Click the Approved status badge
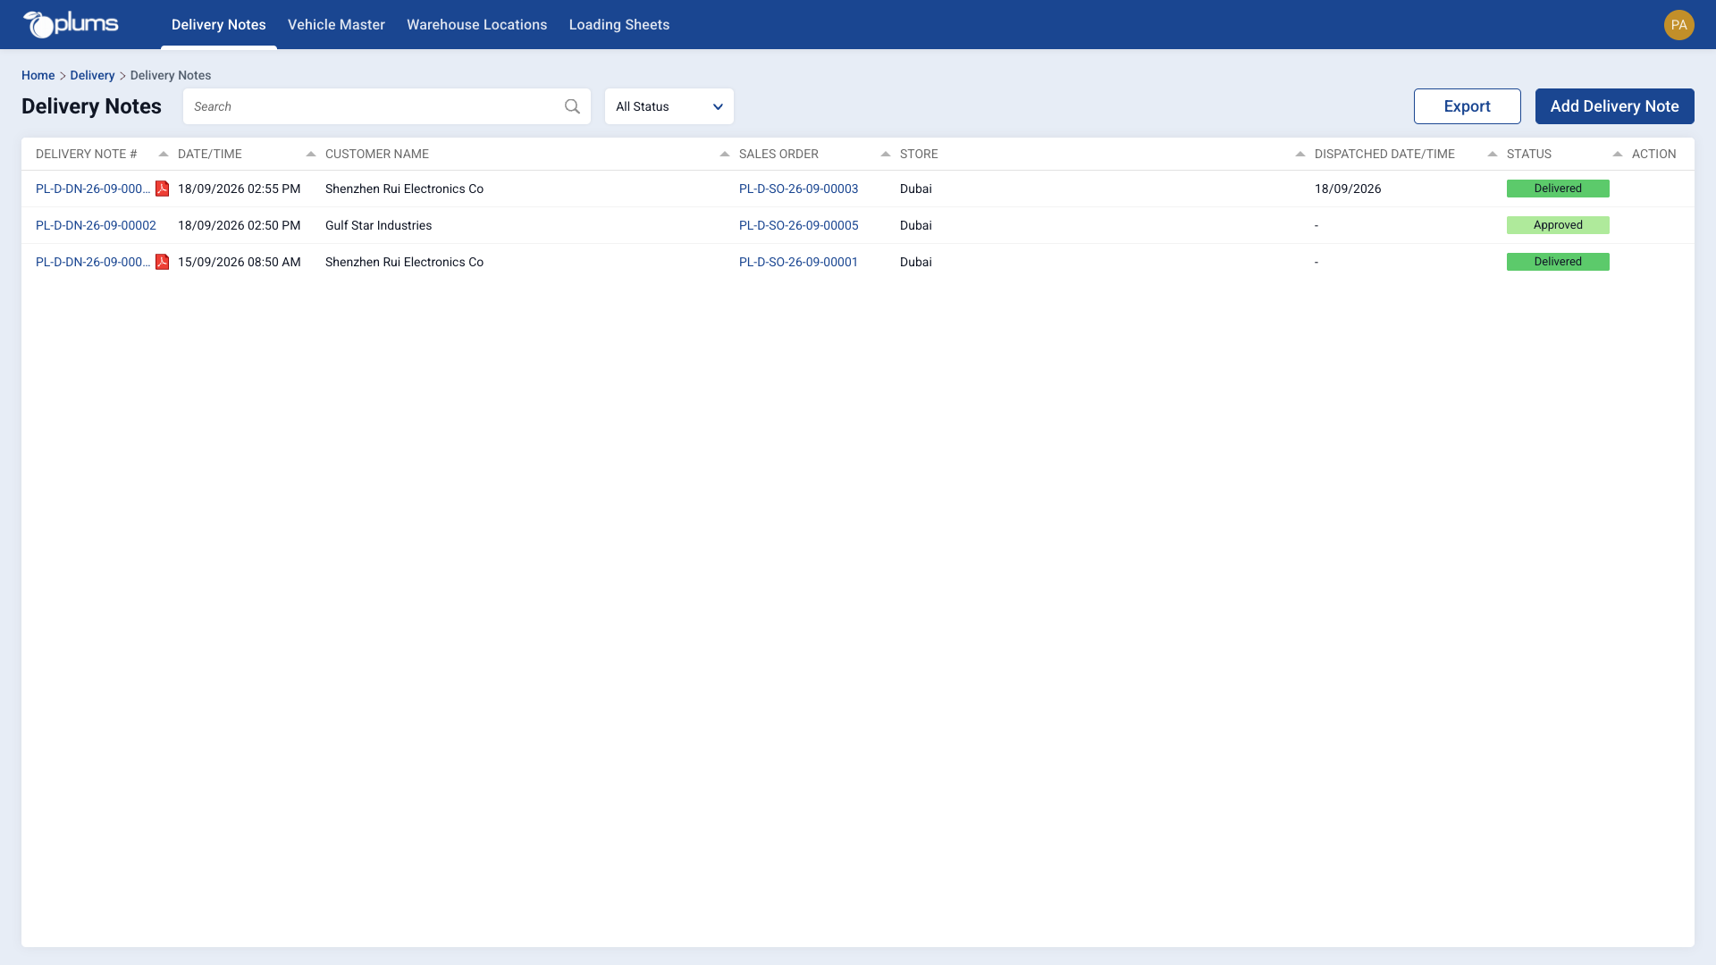Viewport: 1716px width, 965px height. (1558, 225)
